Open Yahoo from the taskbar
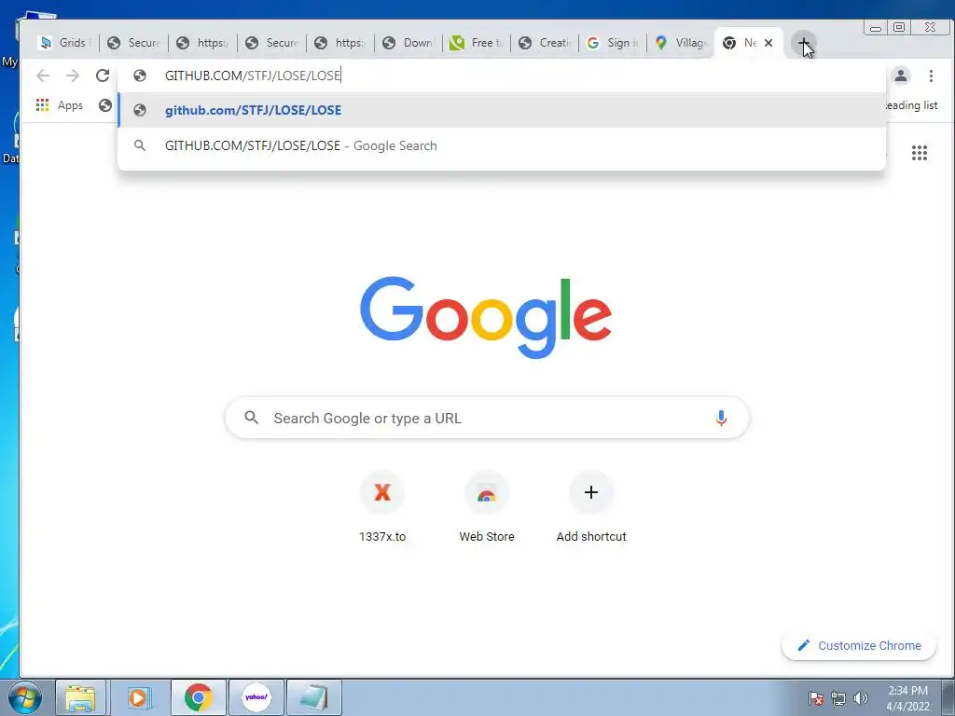 [x=256, y=697]
